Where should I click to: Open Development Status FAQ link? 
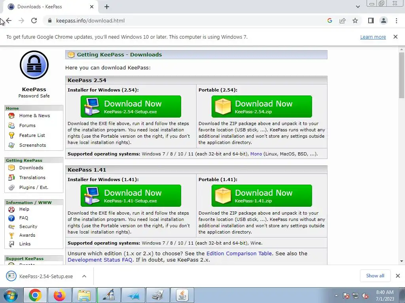100,260
